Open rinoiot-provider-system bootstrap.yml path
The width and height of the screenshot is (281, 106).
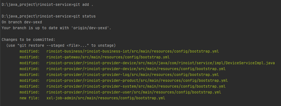click(136, 87)
